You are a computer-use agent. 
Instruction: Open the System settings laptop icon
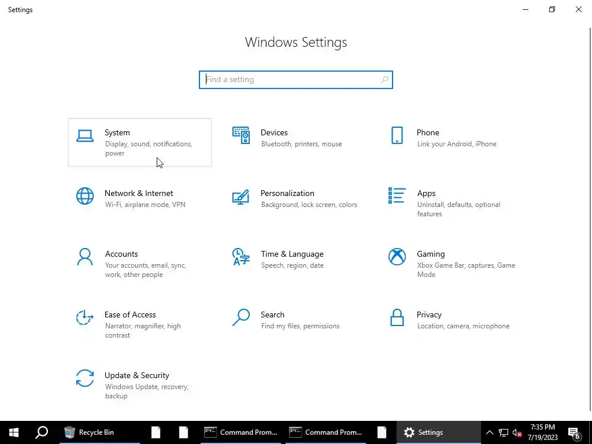point(85,136)
